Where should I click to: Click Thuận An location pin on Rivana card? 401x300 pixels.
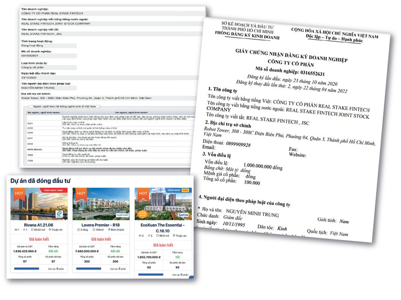pos(50,230)
